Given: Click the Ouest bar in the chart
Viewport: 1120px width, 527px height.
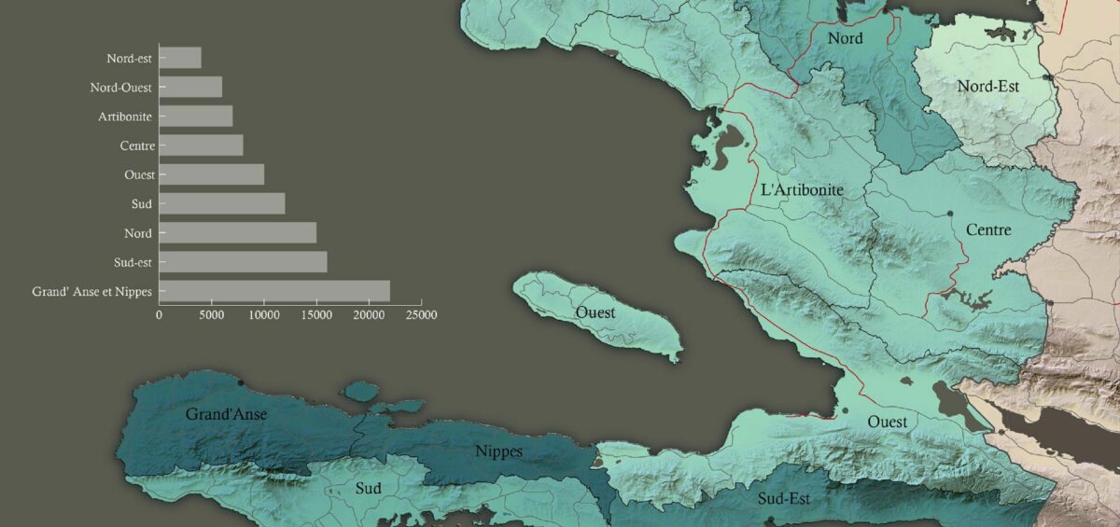Looking at the screenshot, I should (212, 174).
